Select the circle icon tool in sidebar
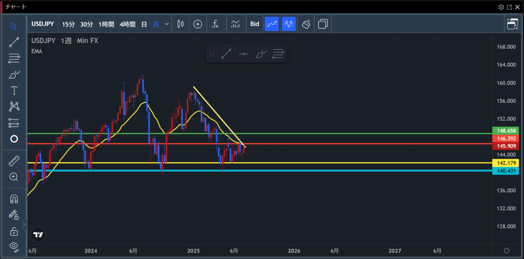 coord(14,139)
